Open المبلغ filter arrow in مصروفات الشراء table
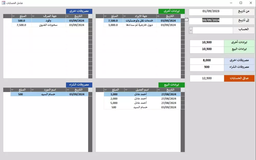The height and width of the screenshot is (160, 256). tap(12, 90)
